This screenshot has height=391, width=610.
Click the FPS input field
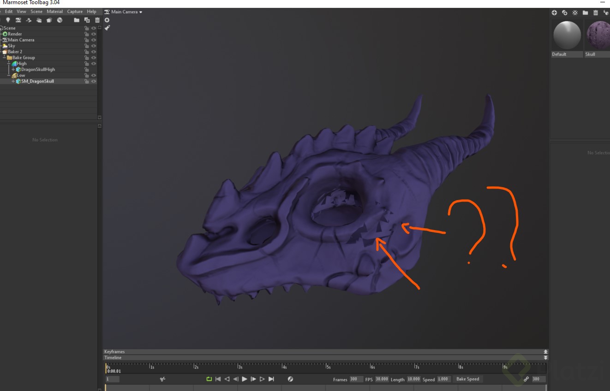(382, 379)
